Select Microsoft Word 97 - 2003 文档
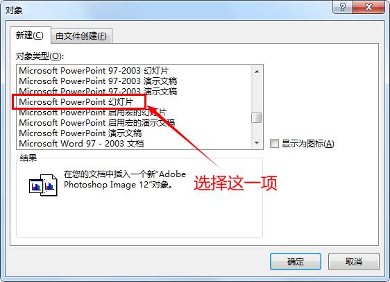The width and height of the screenshot is (390, 282). tap(81, 144)
